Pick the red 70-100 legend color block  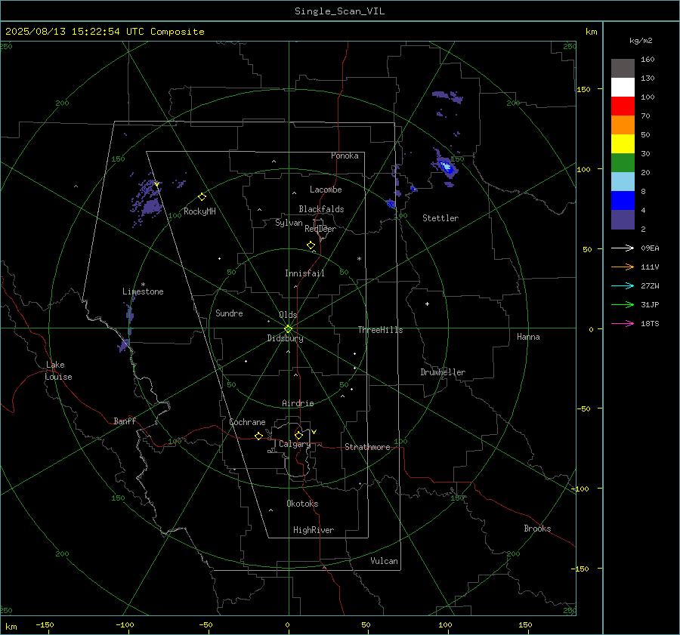point(623,106)
